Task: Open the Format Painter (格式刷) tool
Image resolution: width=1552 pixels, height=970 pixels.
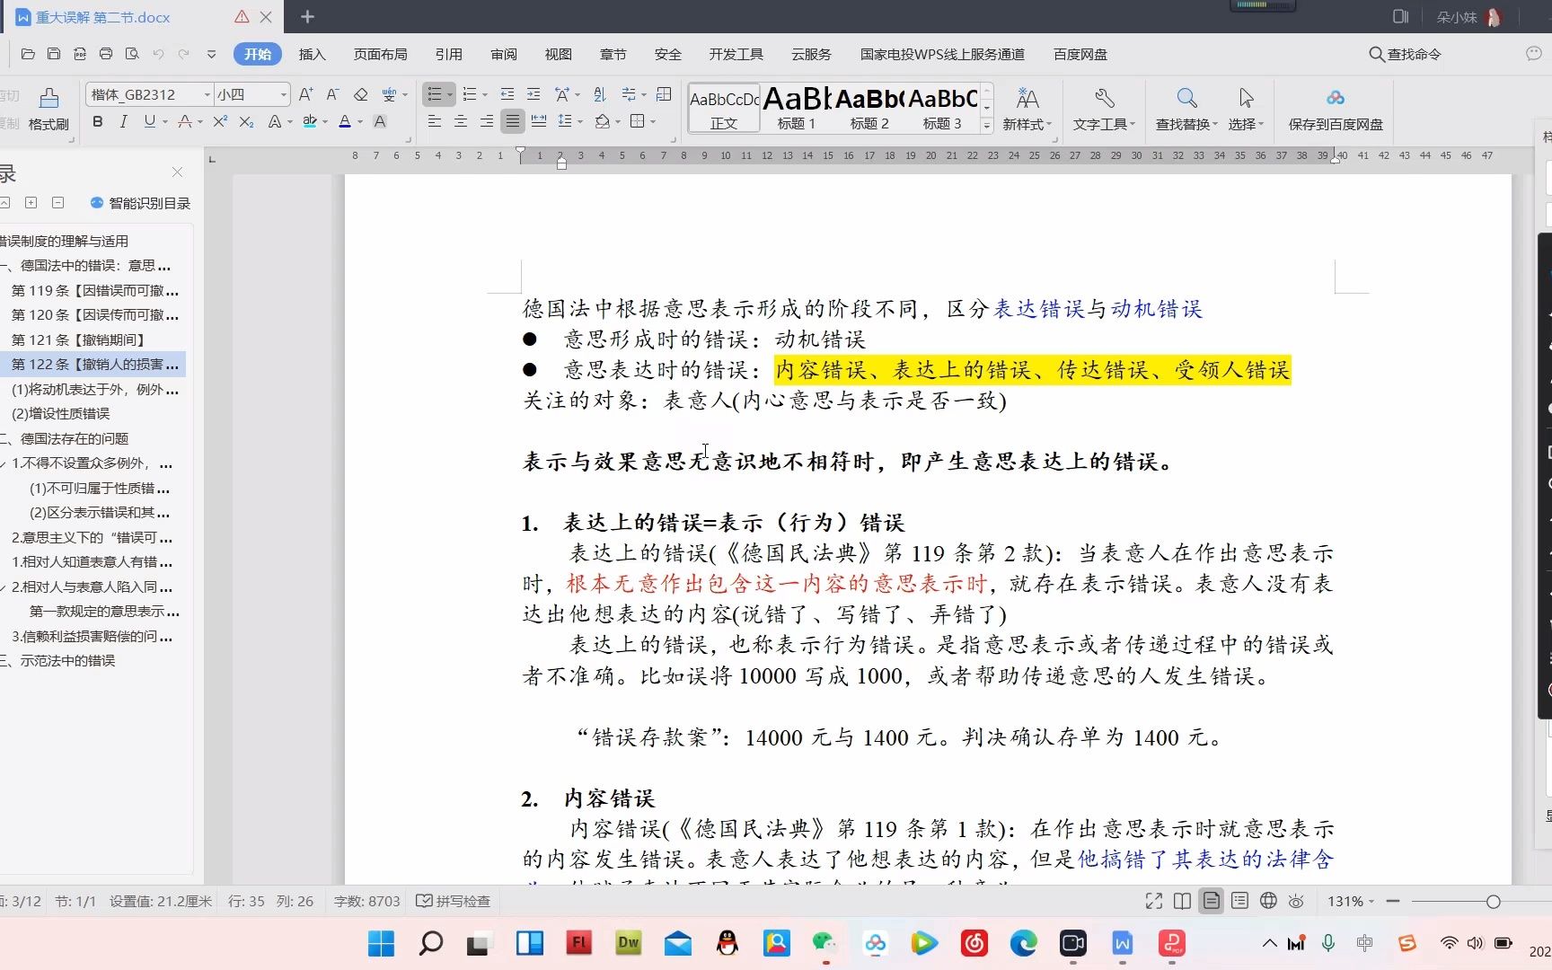Action: coord(48,110)
